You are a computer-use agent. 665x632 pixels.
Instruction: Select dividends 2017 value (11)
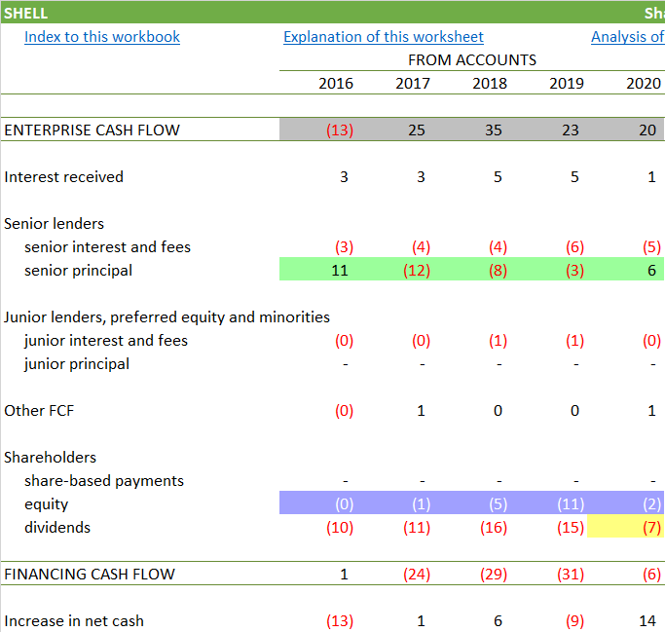pyautogui.click(x=417, y=527)
